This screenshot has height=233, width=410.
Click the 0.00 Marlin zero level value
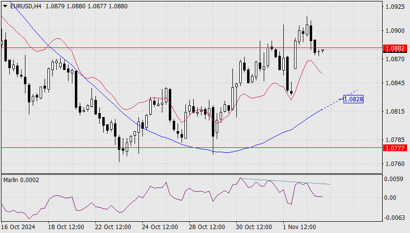pyautogui.click(x=390, y=197)
